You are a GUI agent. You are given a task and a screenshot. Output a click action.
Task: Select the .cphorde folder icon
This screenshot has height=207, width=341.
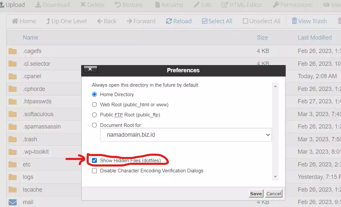coord(13,89)
